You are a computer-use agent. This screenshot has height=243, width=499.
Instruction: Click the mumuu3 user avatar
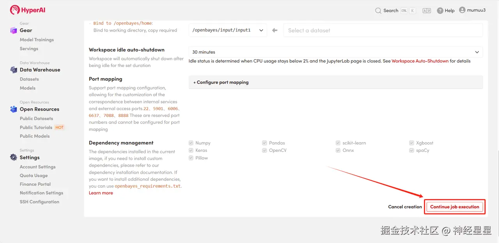[x=462, y=10]
